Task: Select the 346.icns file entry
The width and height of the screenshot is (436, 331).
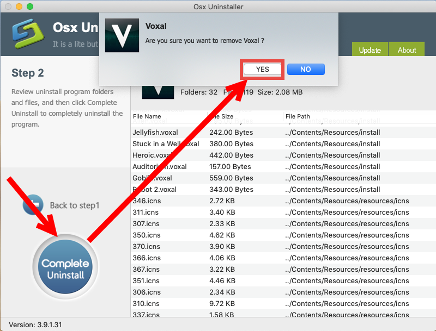Action: coord(218,201)
